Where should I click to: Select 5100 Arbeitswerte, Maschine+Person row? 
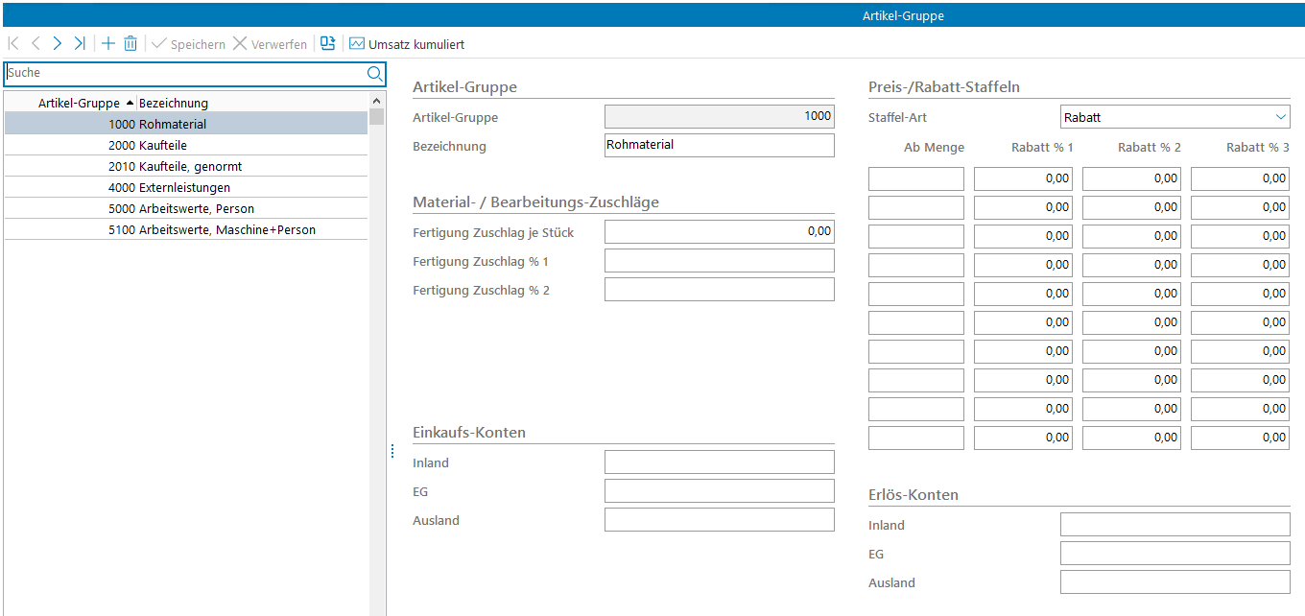point(186,229)
